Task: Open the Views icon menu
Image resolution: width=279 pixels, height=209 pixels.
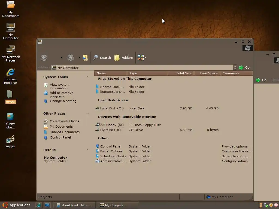Action: click(142, 58)
